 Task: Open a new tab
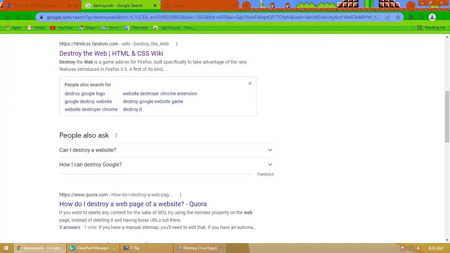tap(246, 6)
